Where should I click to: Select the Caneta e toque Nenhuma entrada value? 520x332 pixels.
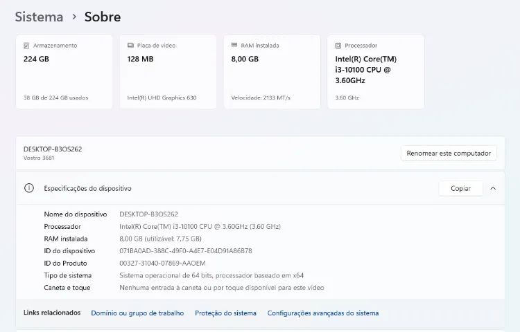(x=222, y=288)
